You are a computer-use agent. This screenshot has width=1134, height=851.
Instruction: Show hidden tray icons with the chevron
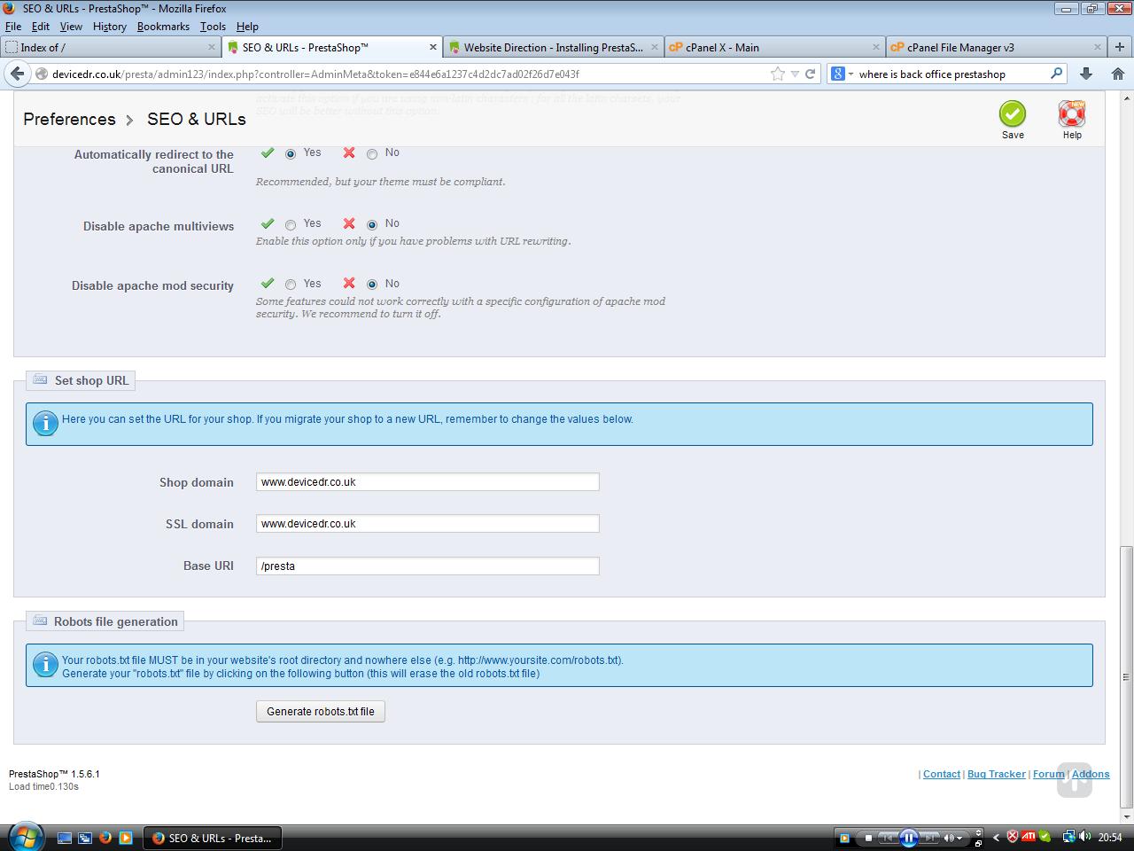pos(996,837)
